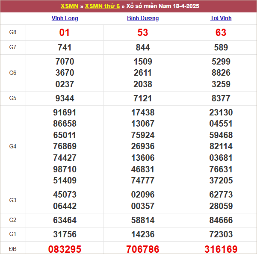The height and width of the screenshot is (254, 257).
Task: Click G1 result 31756
Action: [65, 234]
